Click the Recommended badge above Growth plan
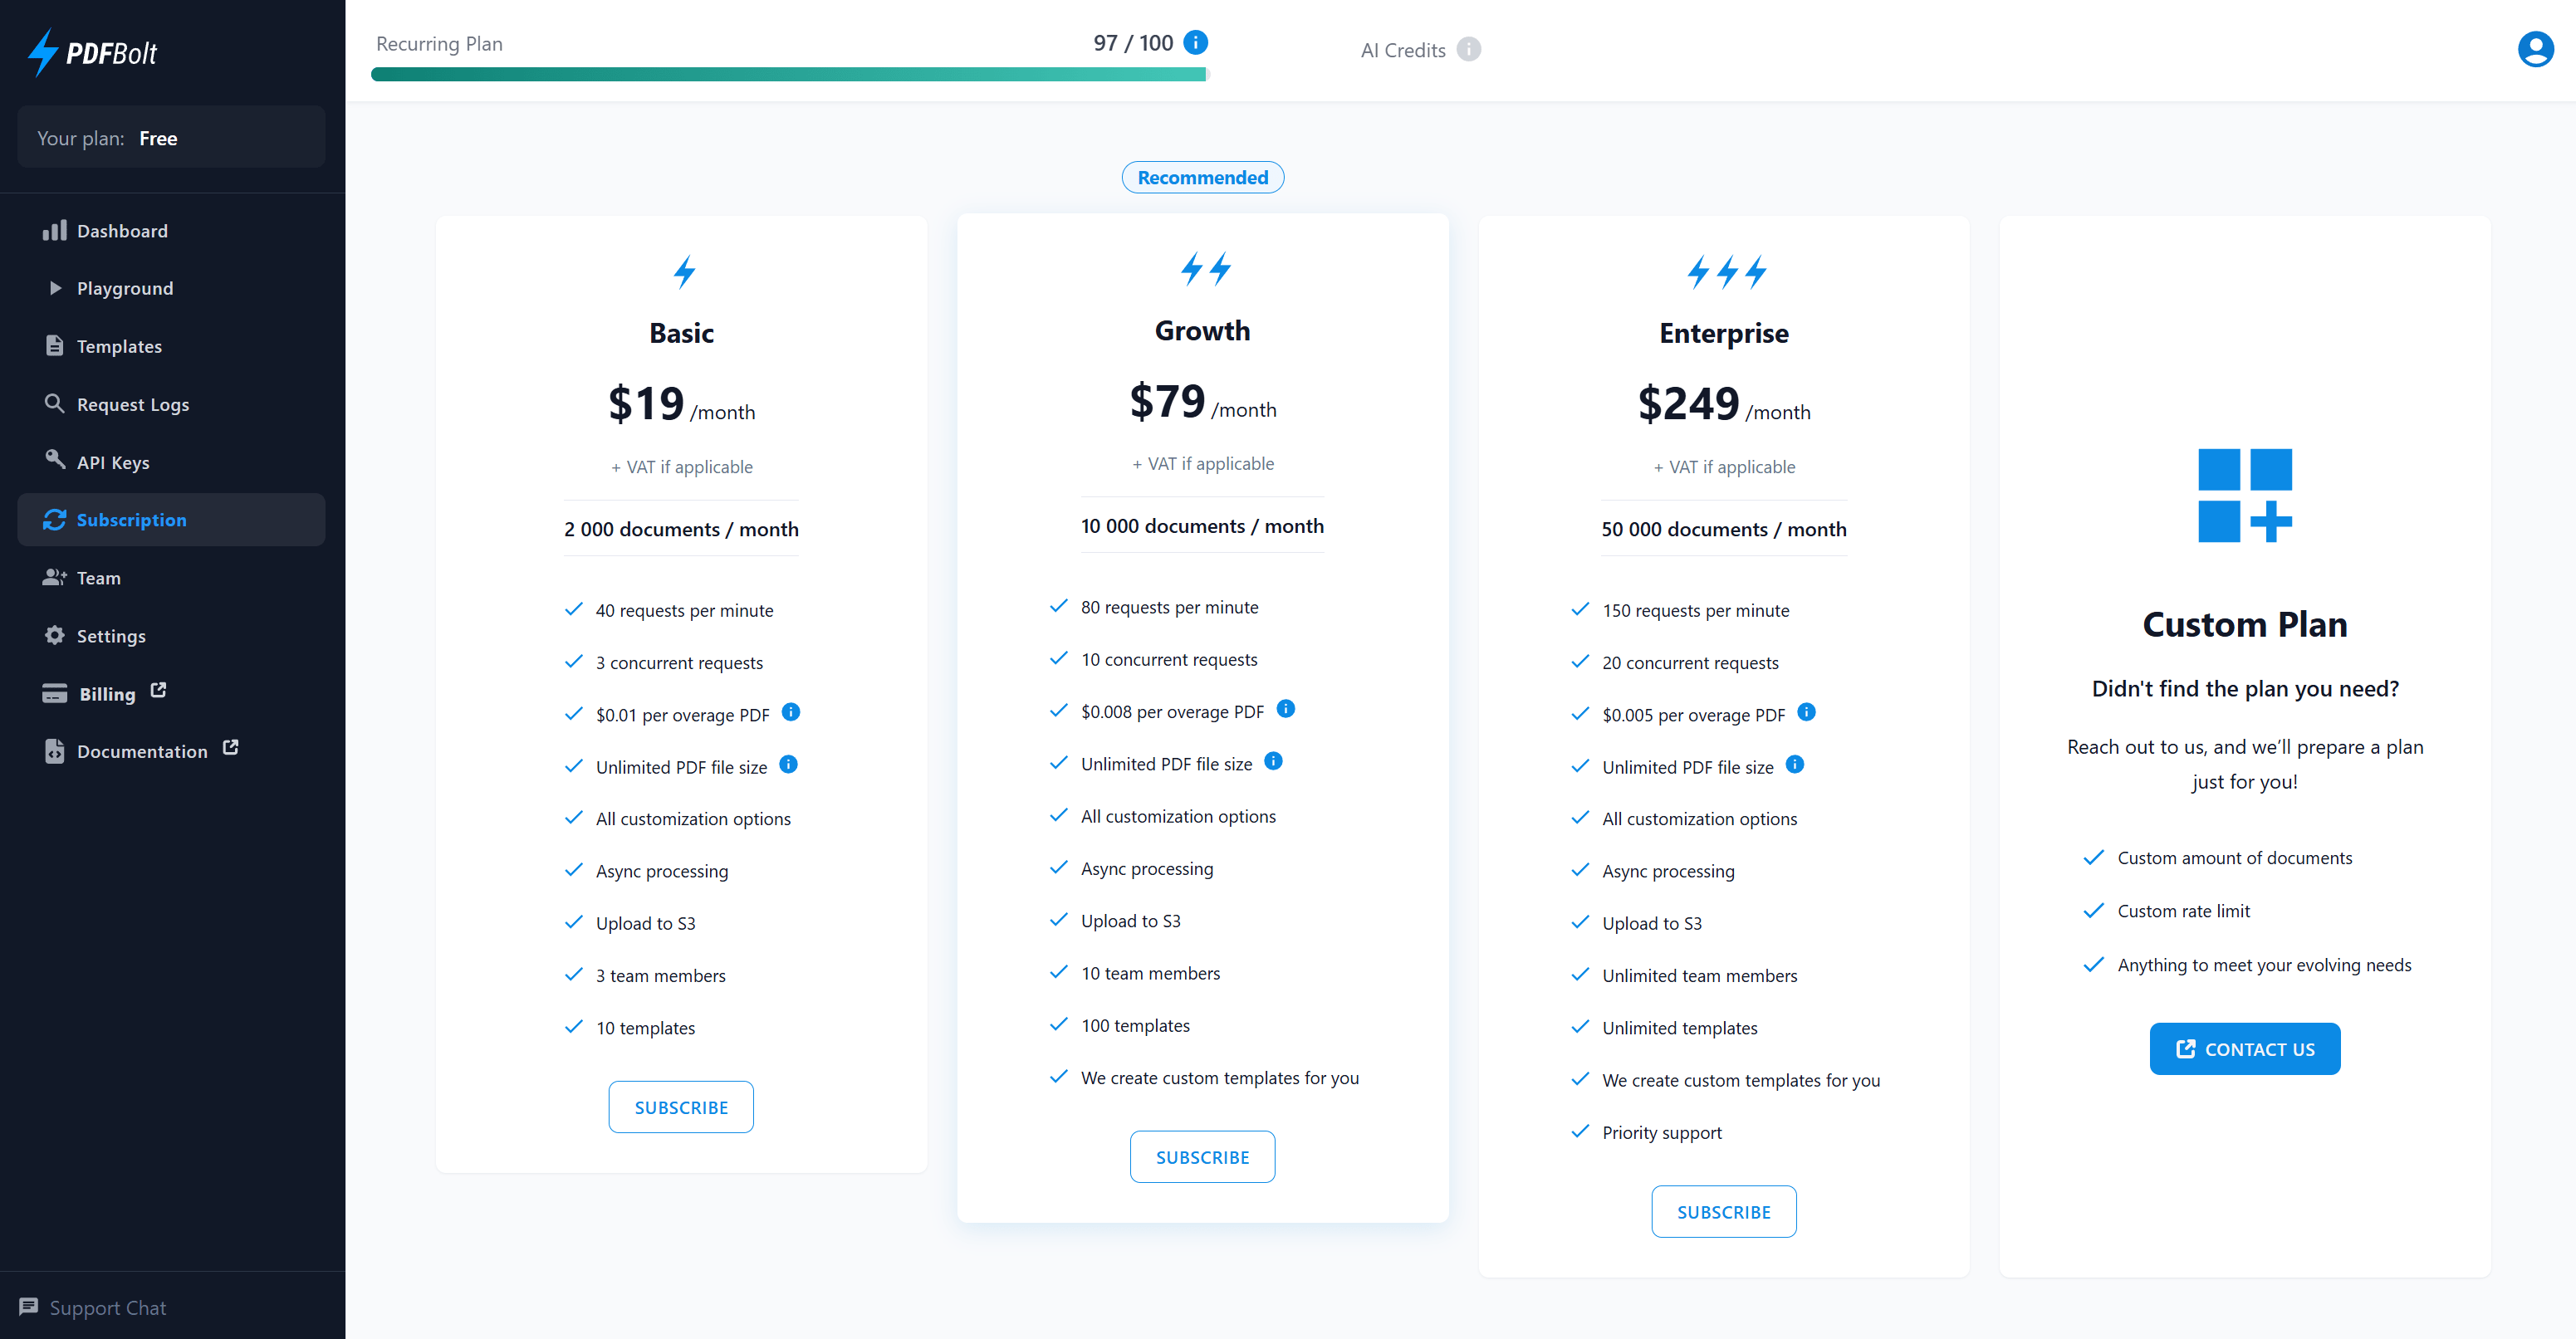The image size is (2576, 1339). click(x=1202, y=177)
